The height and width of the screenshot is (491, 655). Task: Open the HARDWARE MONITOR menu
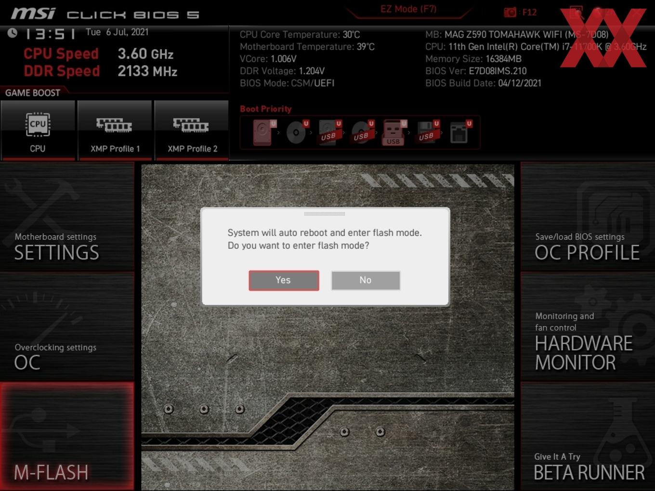pyautogui.click(x=588, y=327)
